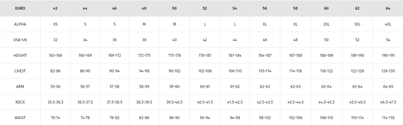Click the waist 70-74 cell
The width and height of the screenshot is (403, 125).
pos(55,118)
